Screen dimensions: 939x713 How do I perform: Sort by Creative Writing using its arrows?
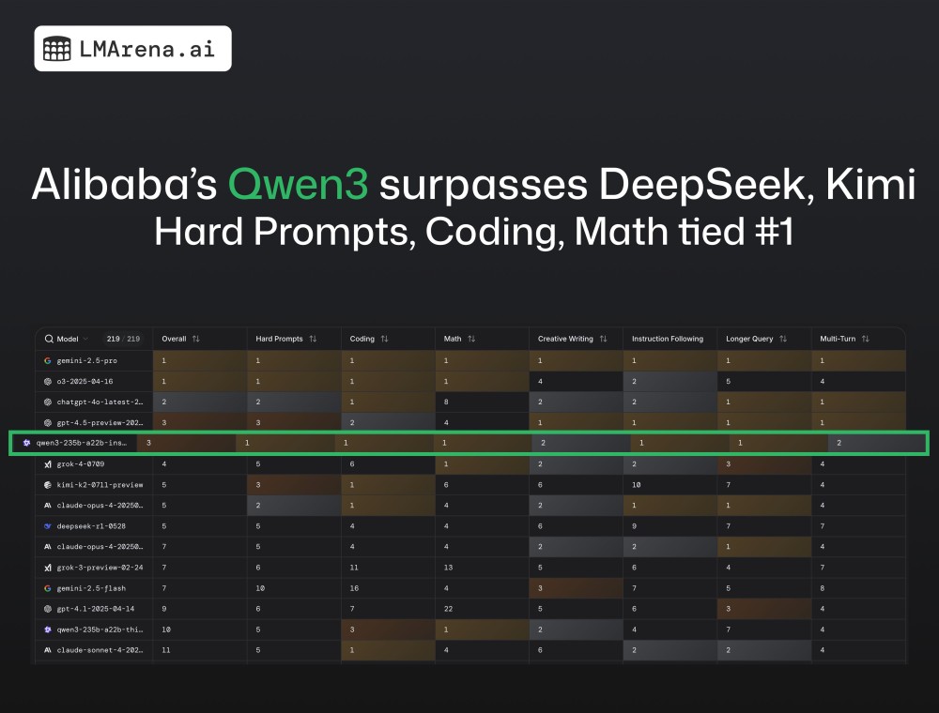tap(603, 339)
